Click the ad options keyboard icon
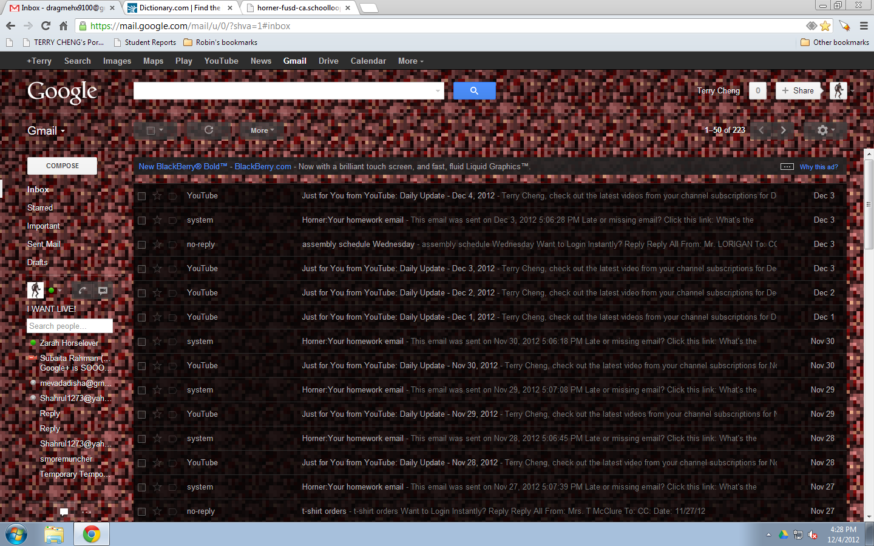874x546 pixels. (787, 167)
